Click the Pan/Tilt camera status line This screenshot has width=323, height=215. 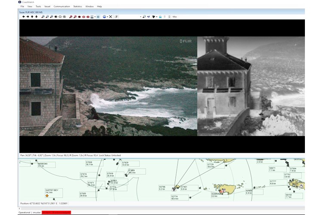click(71, 155)
